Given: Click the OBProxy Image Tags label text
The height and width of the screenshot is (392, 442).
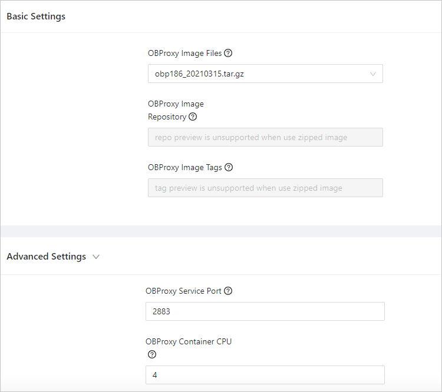Looking at the screenshot, I should [x=184, y=167].
